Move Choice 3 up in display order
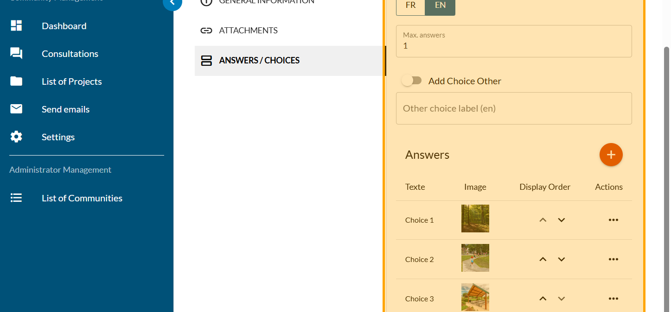The image size is (671, 312). click(x=543, y=299)
